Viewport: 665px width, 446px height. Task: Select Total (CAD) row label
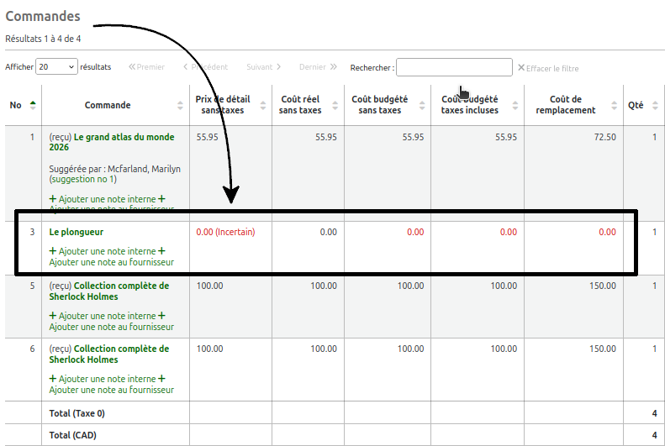point(72,435)
